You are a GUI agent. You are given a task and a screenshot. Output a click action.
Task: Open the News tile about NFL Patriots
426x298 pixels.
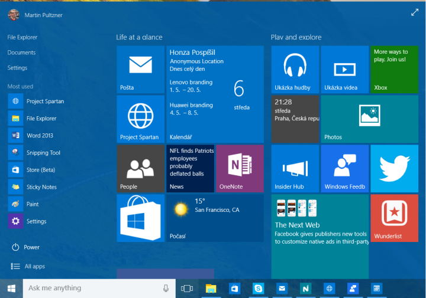[x=190, y=169]
